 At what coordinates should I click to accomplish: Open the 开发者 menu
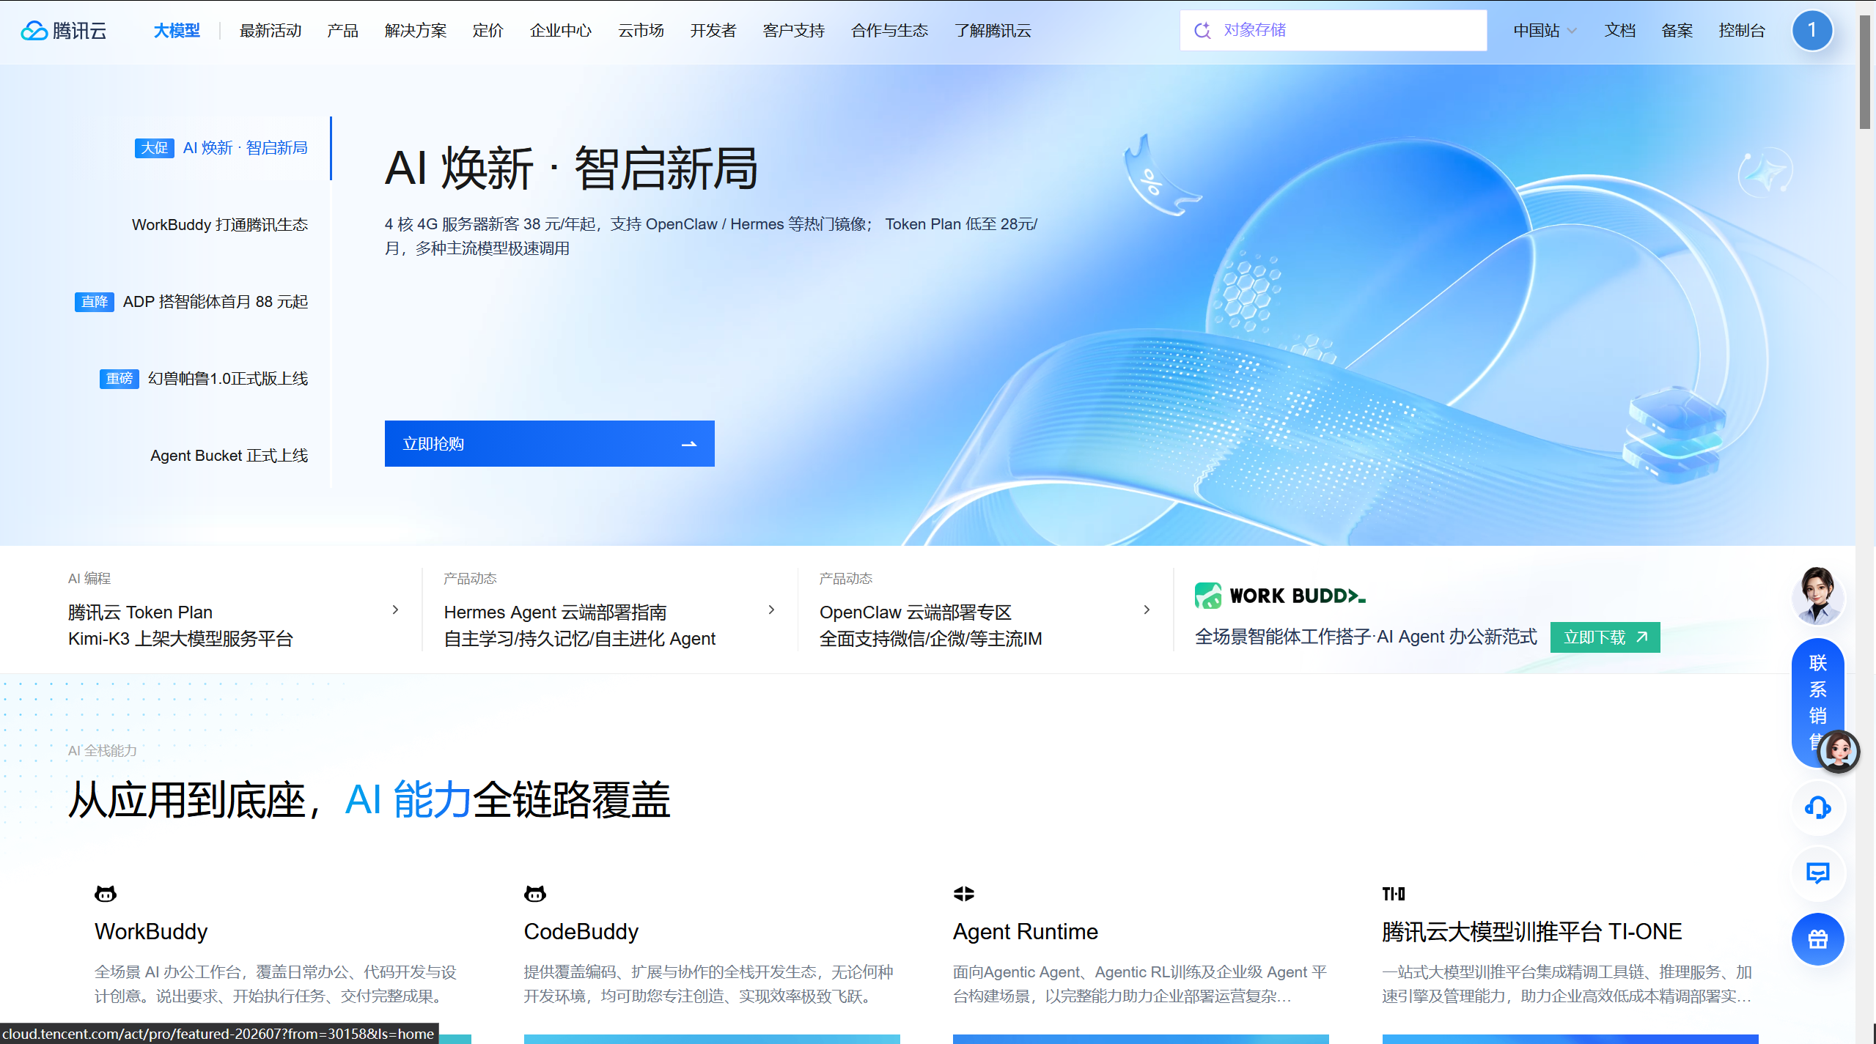click(713, 31)
